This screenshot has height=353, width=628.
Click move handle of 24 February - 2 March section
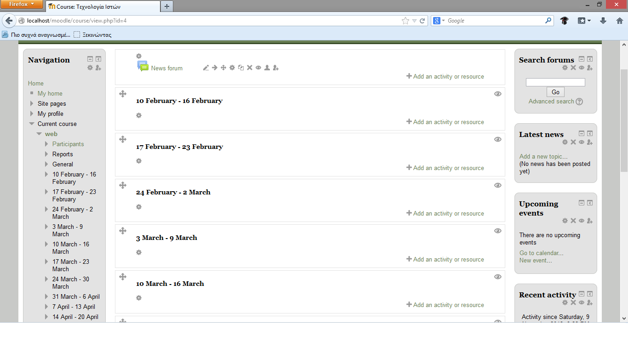coord(123,185)
